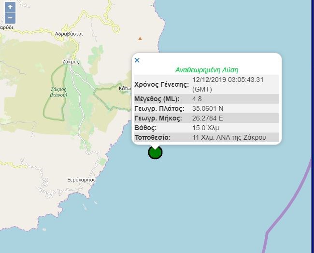Screen dimensions: 314x253
Task: Click the orange triangle peak marker
Action: tap(140, 38)
